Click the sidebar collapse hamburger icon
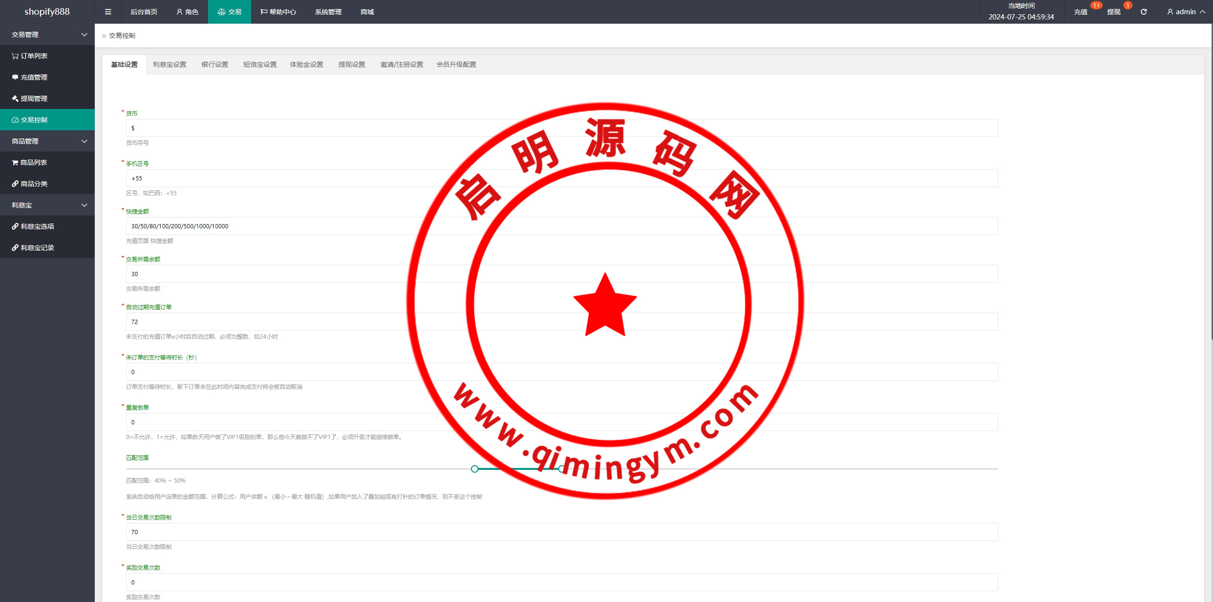Viewport: 1213px width, 602px height. pyautogui.click(x=108, y=12)
